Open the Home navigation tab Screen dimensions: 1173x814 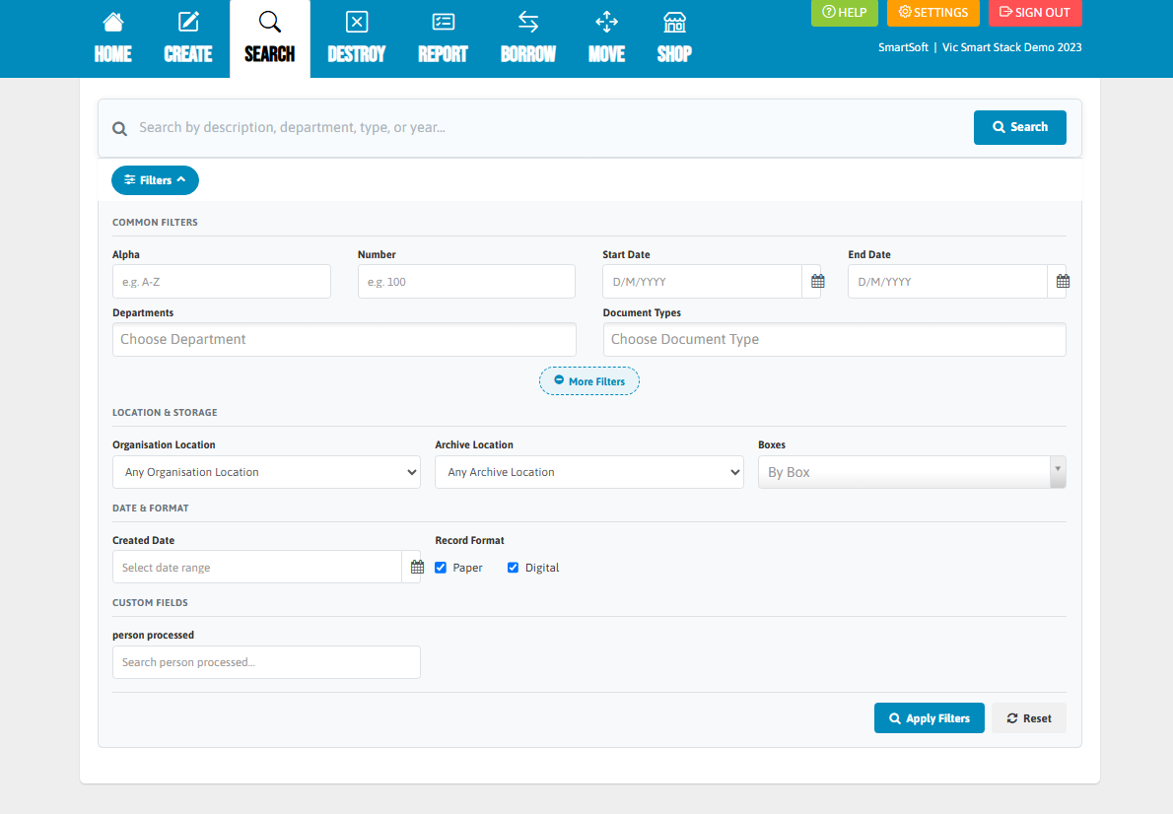(113, 38)
